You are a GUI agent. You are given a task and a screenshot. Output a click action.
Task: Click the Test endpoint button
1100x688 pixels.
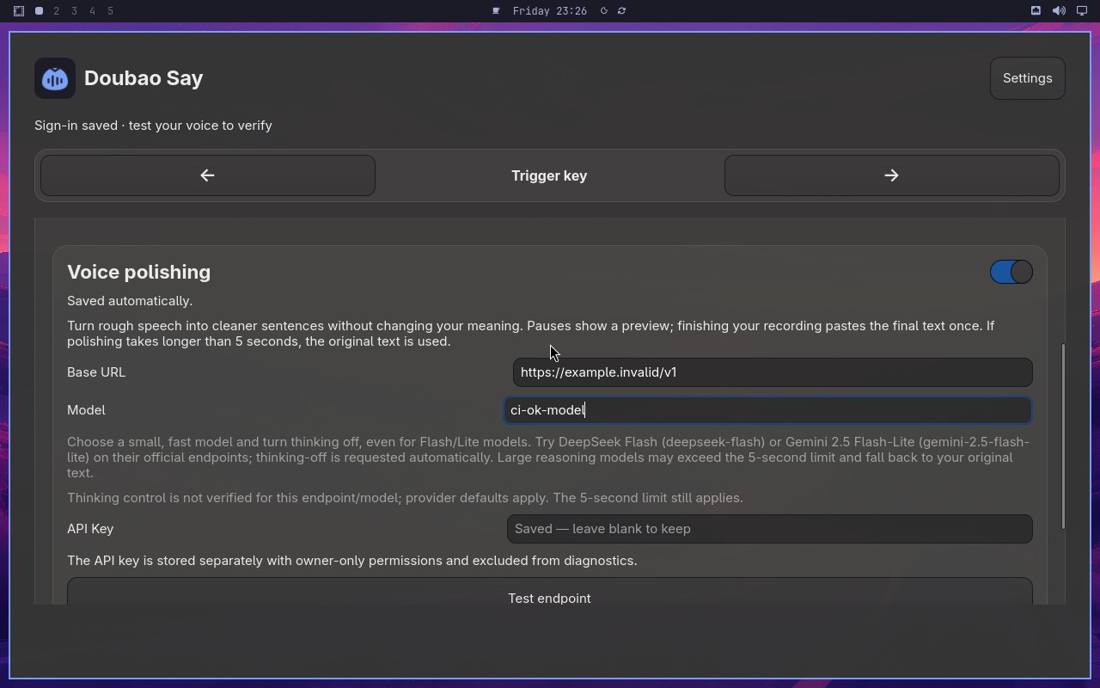[549, 592]
